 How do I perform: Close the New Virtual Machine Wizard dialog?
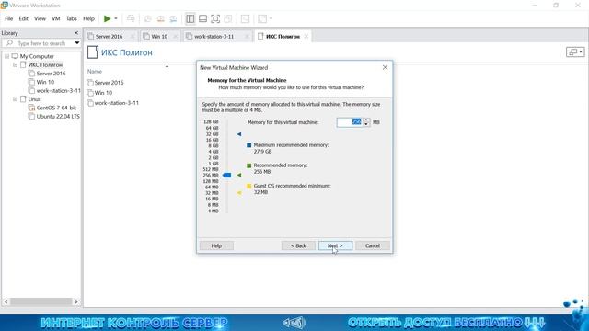(385, 67)
